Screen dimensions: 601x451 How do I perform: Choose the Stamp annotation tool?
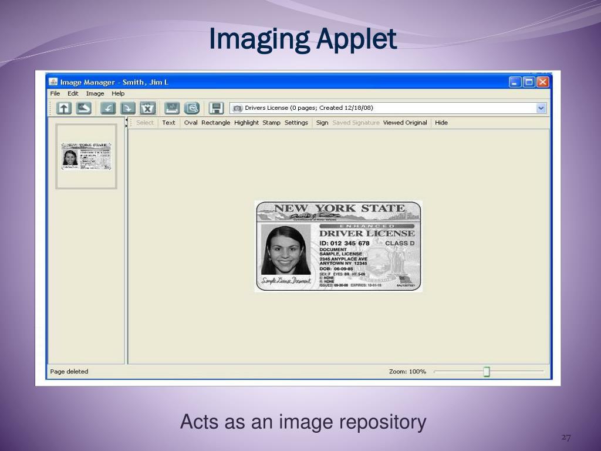click(x=271, y=123)
